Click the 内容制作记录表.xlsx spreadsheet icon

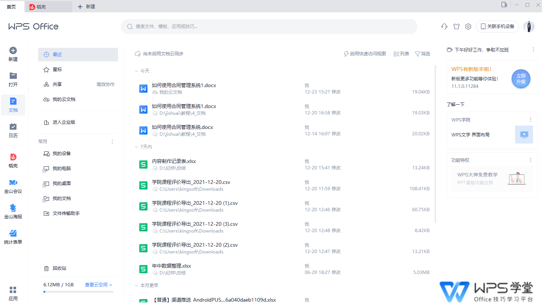143,164
